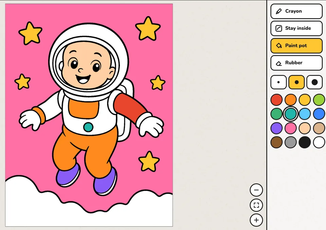
Task: Fit the canvas to screen
Action: [x=256, y=205]
